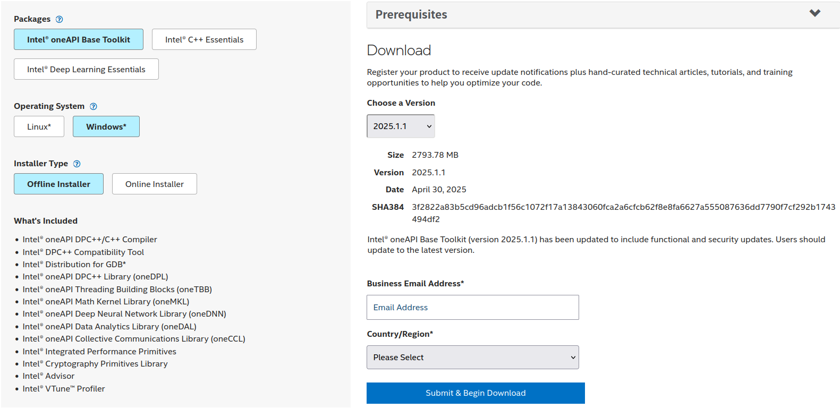This screenshot has width=840, height=408.
Task: Open the 2025.1.1 version dropdown
Action: click(x=401, y=126)
